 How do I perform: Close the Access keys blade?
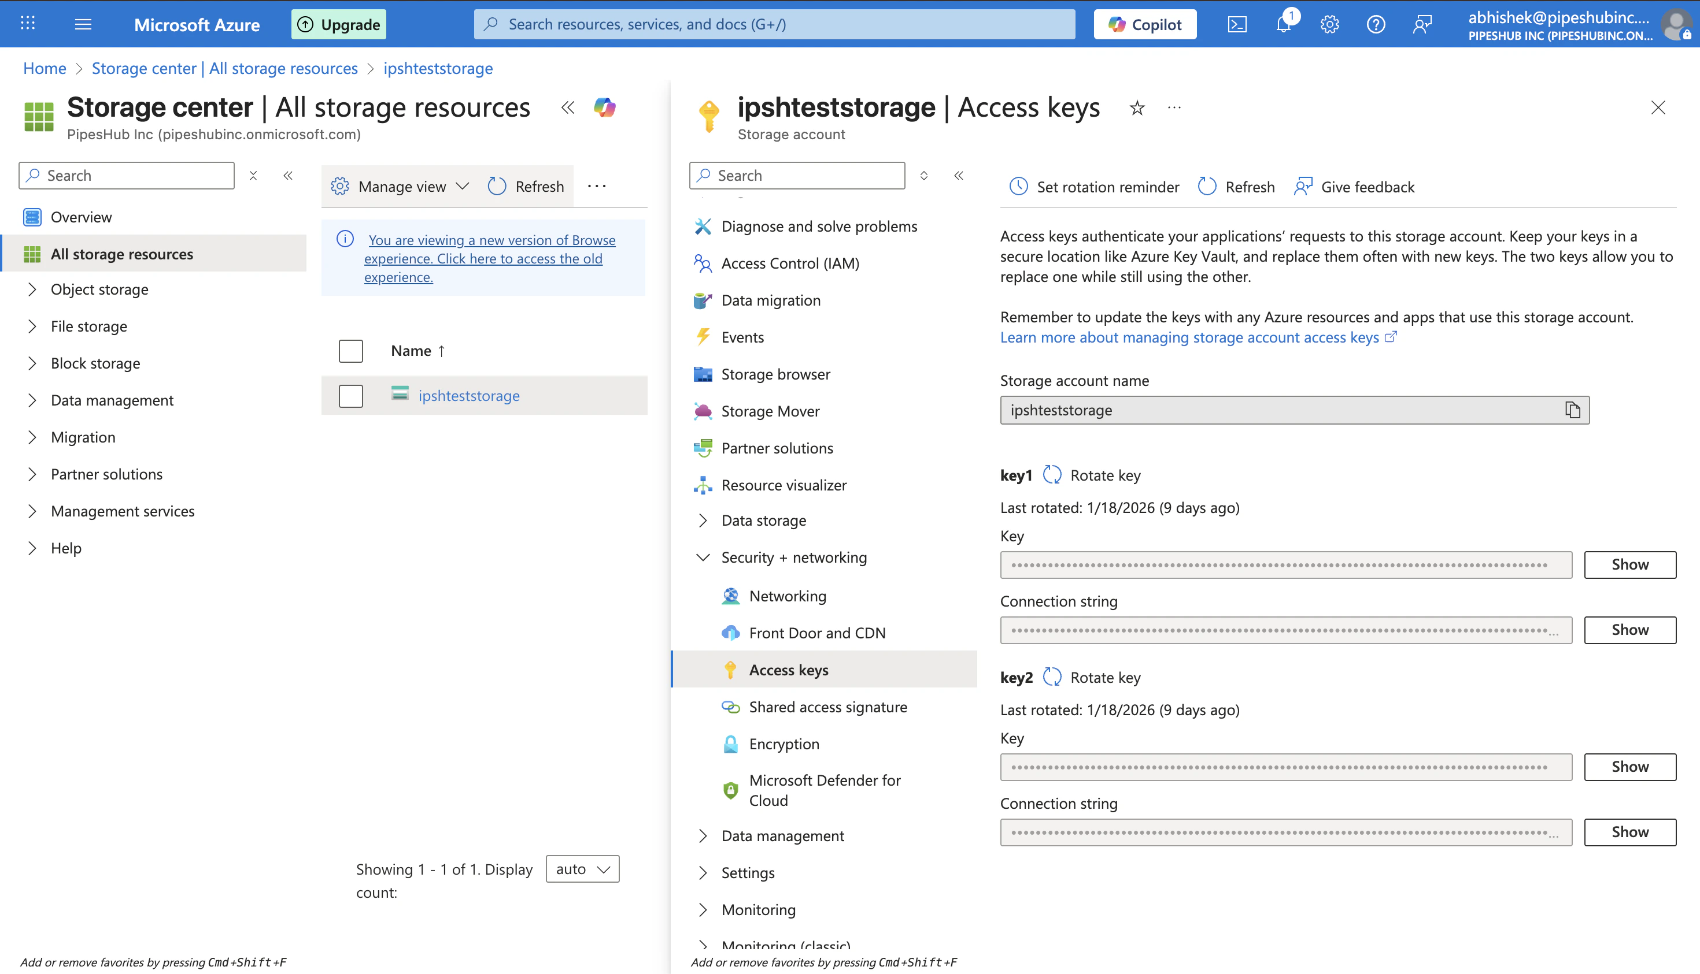tap(1658, 107)
